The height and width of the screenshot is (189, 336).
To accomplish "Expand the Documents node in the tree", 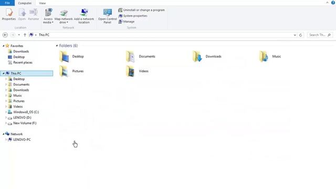I will (6, 85).
